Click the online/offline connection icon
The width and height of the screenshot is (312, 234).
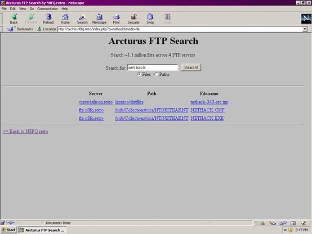tap(11, 223)
